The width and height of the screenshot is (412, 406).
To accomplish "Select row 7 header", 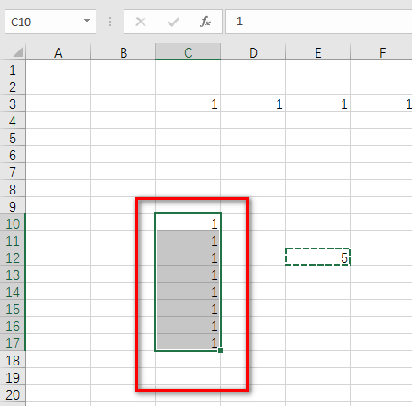I will click(x=13, y=172).
